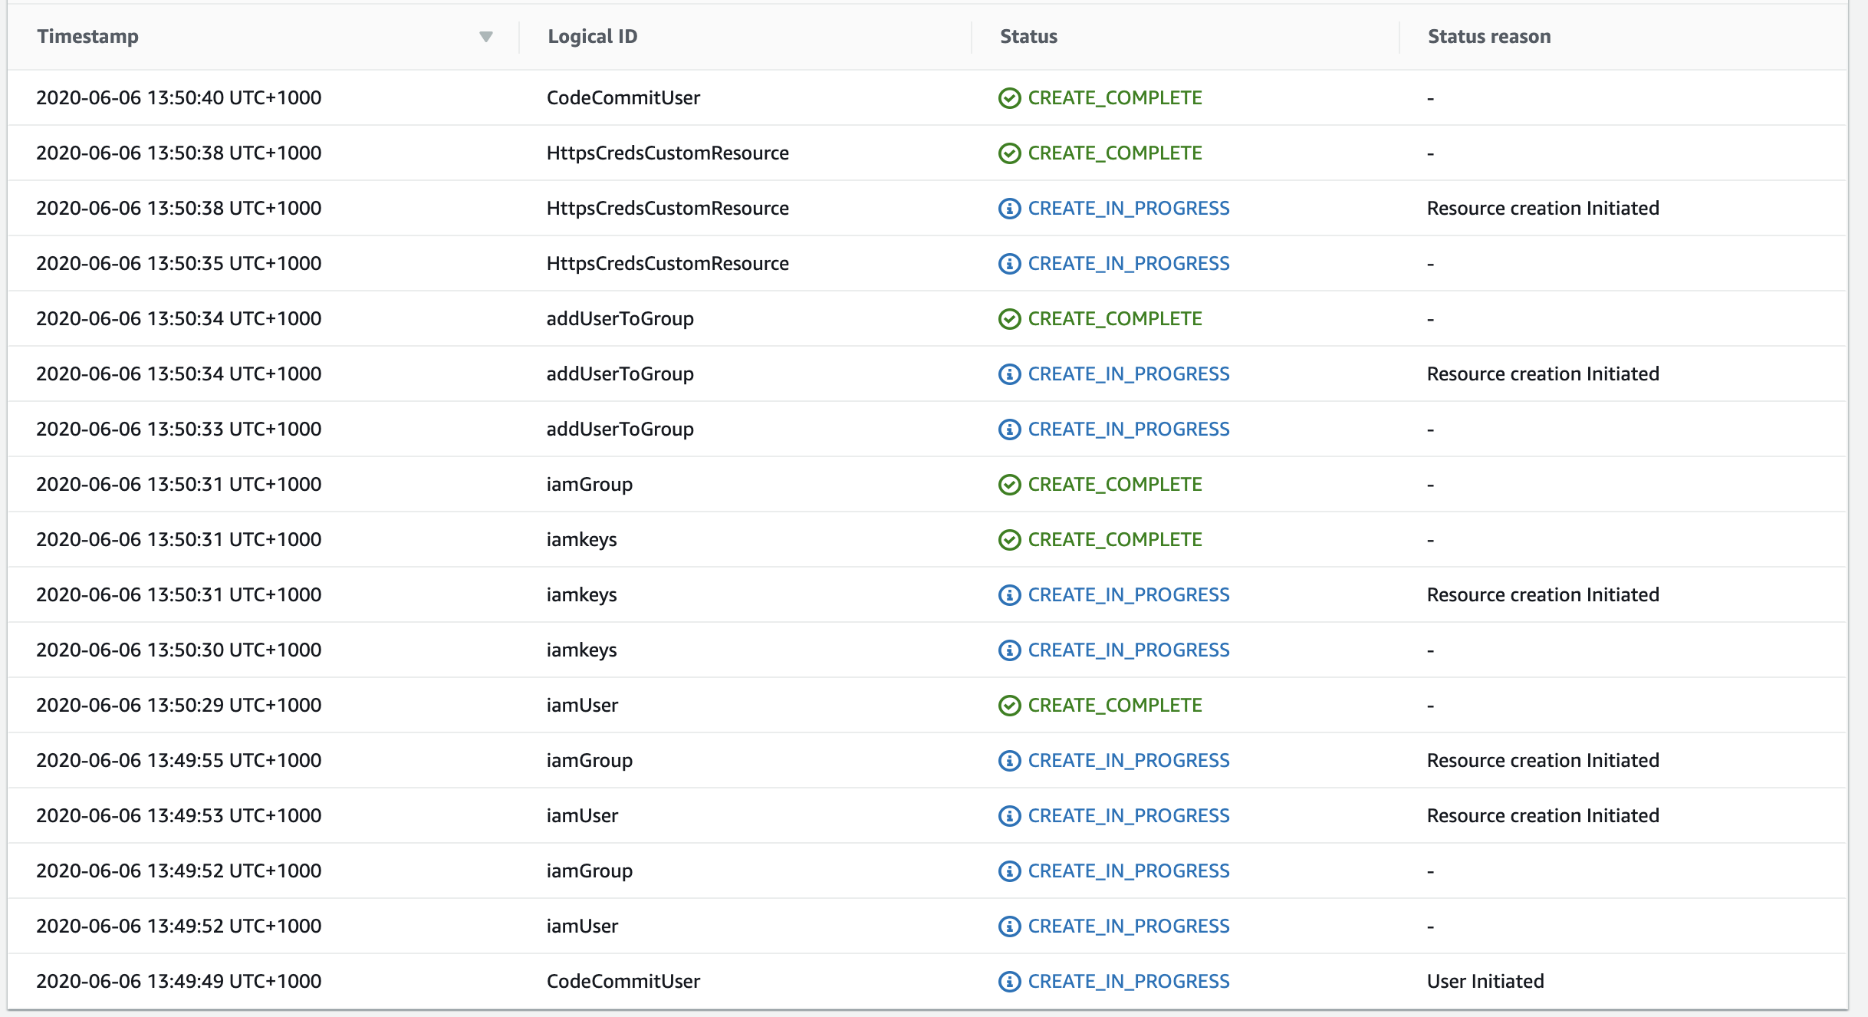Click CREATE_IN_PROGRESS text in iamGroup 13:49:52 row
The height and width of the screenshot is (1017, 1868).
click(1129, 871)
